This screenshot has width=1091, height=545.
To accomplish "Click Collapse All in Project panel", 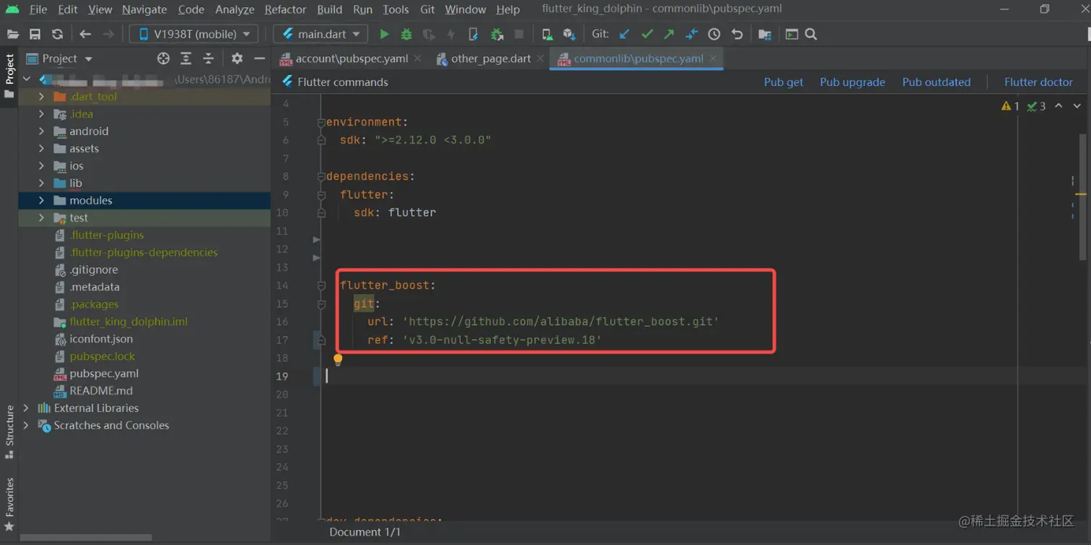I will point(209,58).
